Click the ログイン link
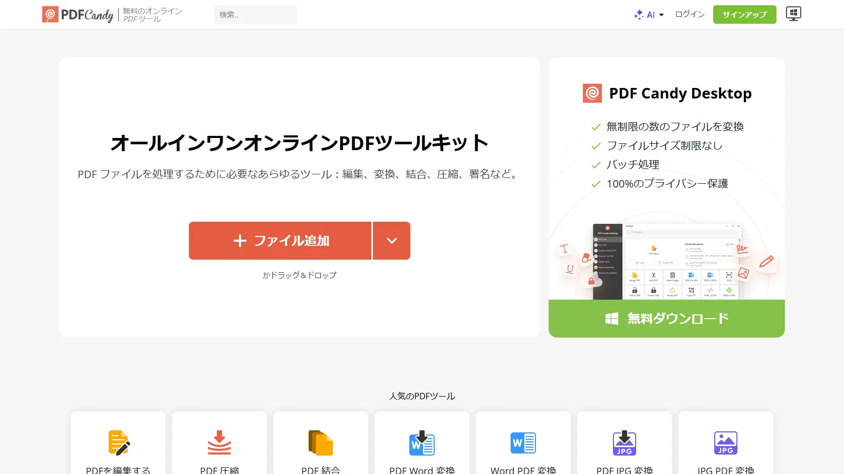 pyautogui.click(x=690, y=15)
